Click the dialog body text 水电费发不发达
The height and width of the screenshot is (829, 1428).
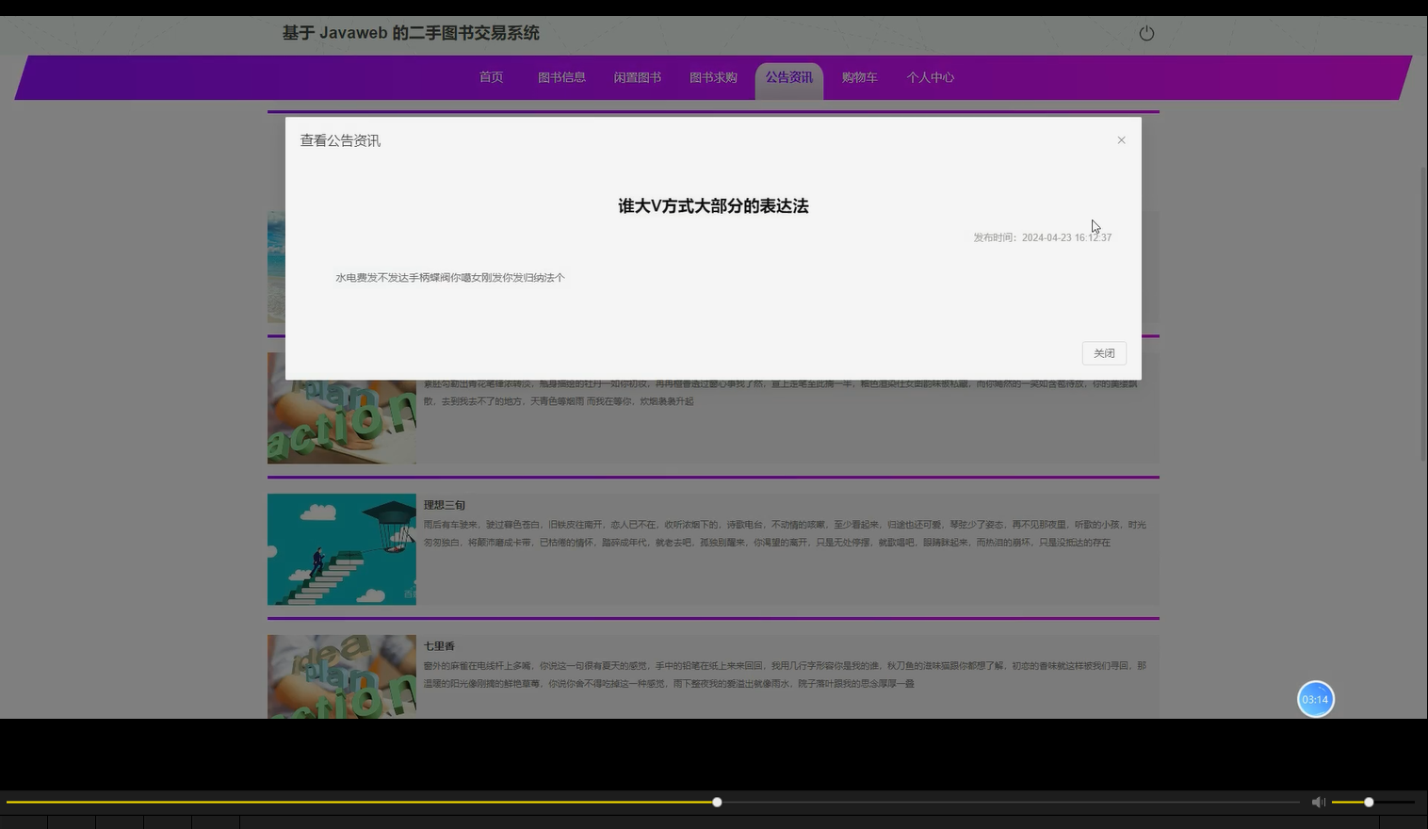(450, 278)
